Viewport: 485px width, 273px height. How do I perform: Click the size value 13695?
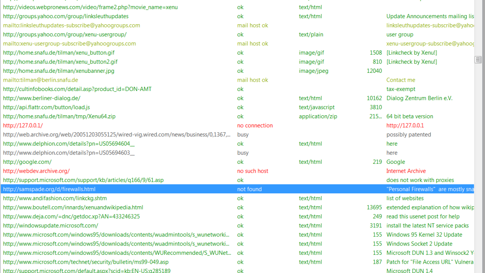coord(374,207)
